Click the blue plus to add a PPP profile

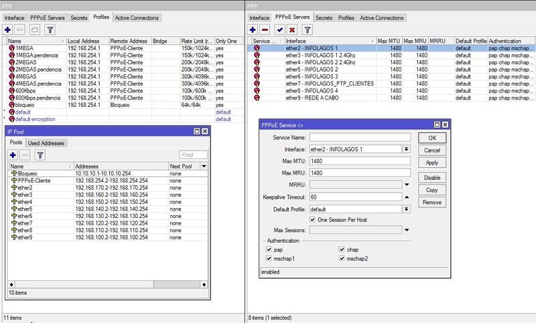click(7, 30)
